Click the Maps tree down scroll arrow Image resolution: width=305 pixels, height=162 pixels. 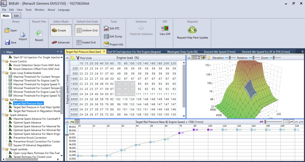coord(62,155)
